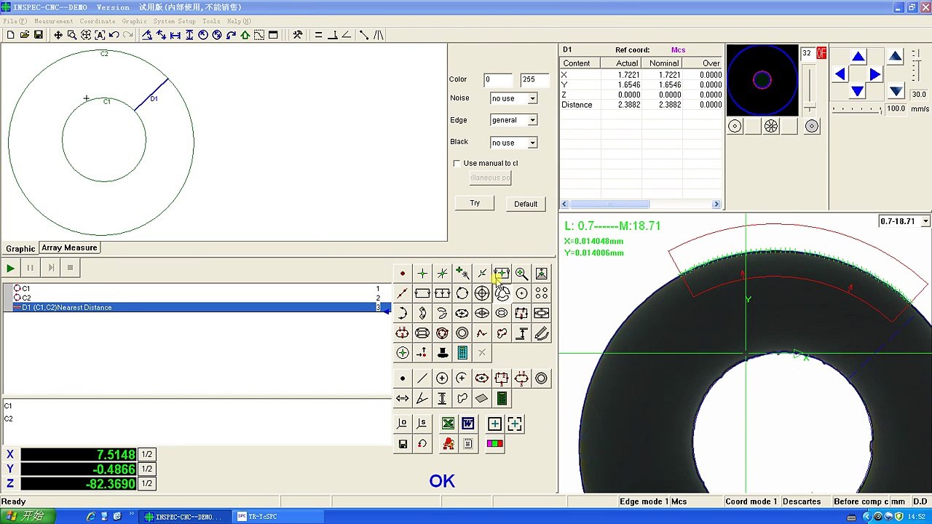932x524 pixels.
Task: Select D1 (C1,C2)Nearest Distance row
Action: [197, 307]
